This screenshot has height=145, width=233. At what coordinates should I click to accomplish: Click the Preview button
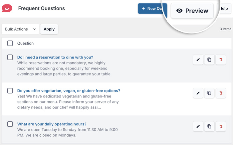click(x=192, y=11)
